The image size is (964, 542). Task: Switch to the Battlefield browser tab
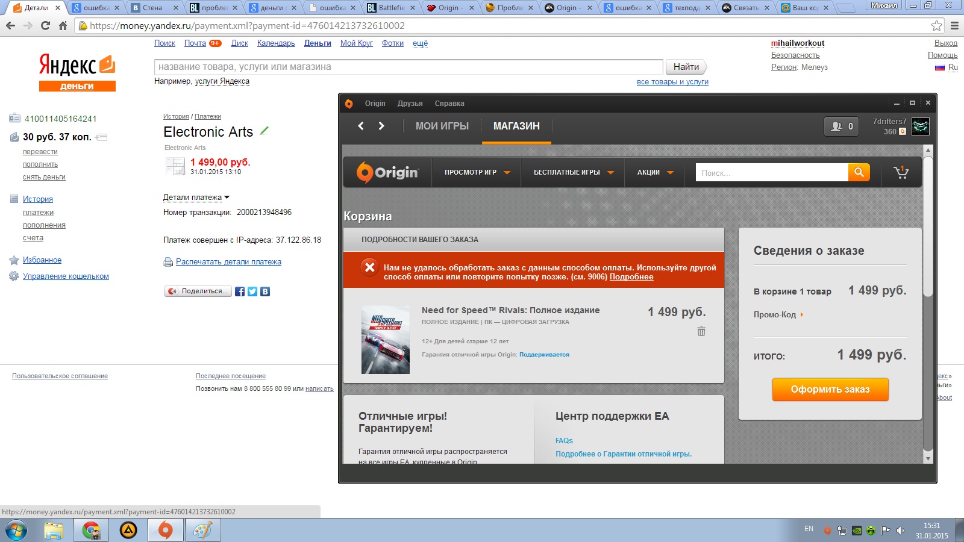click(x=390, y=8)
